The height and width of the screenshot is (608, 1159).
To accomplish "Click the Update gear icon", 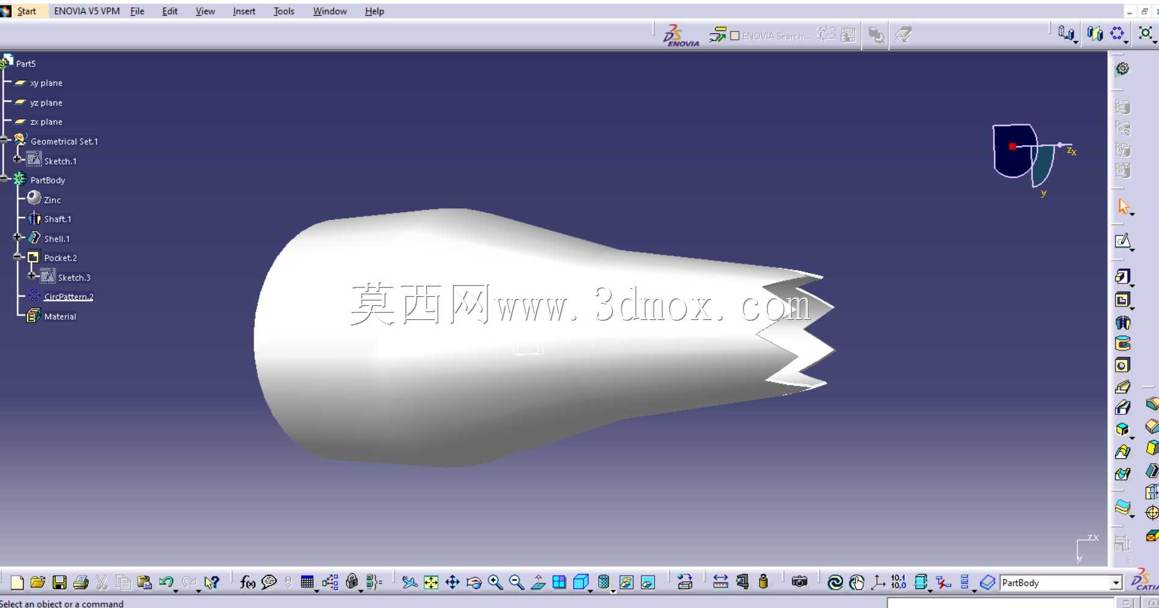I will 1122,69.
